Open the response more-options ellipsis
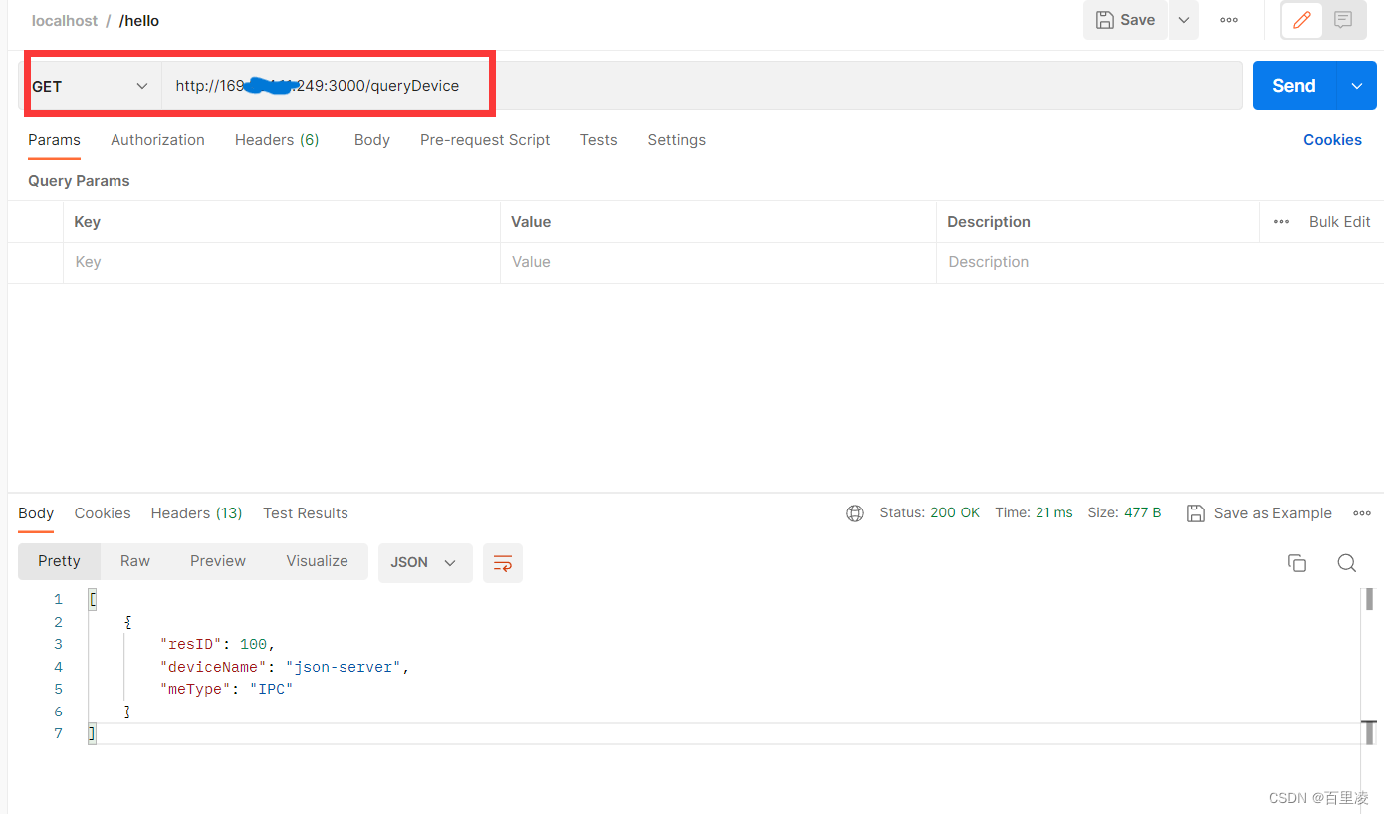 pyautogui.click(x=1362, y=513)
